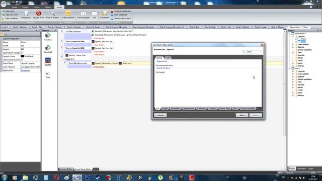
Task: Choose Set horizontal skew action
Action: point(164,65)
